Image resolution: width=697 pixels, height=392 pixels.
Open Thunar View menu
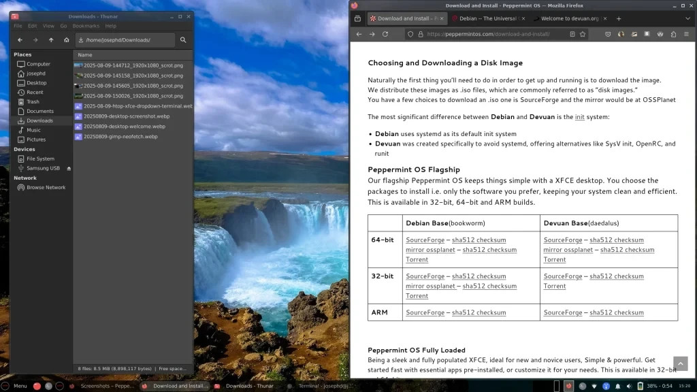(48, 27)
